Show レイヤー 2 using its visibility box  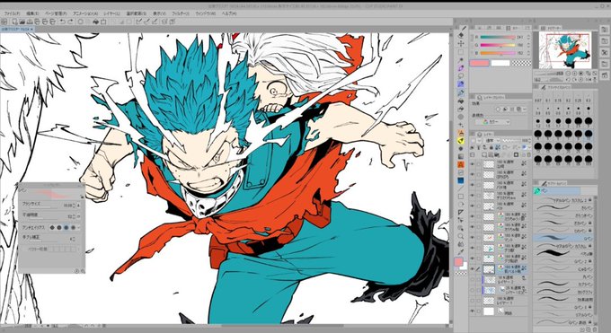click(473, 280)
